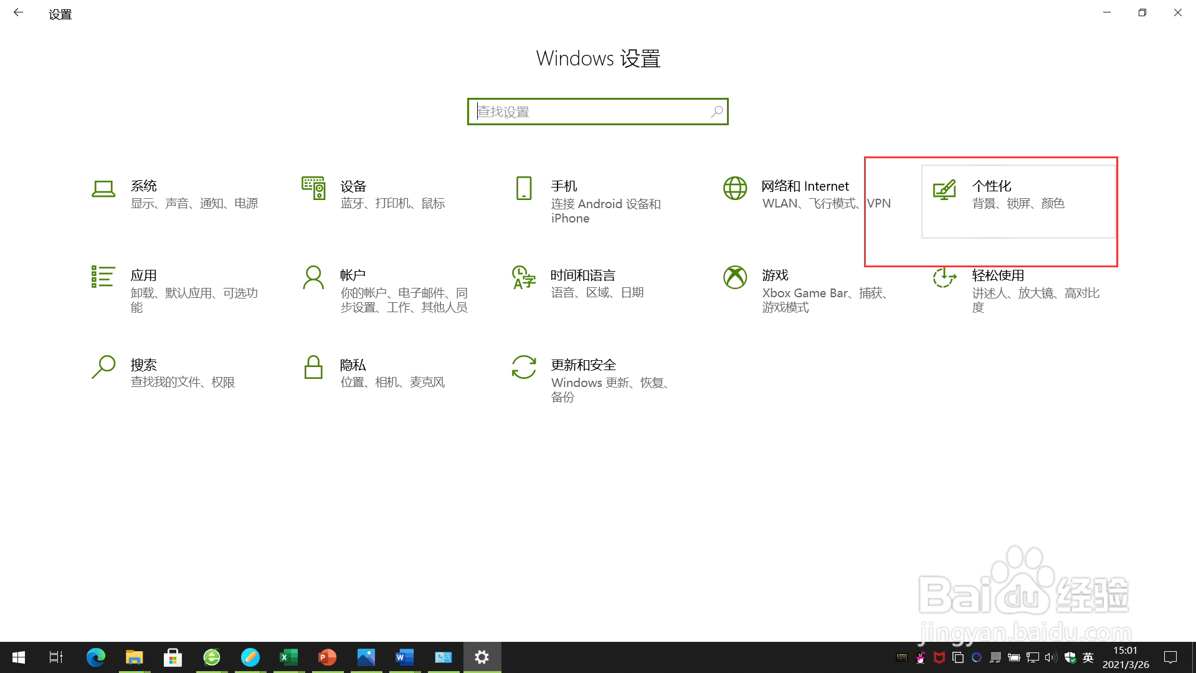Open Personalization (个性化) paintbrush icon

tap(944, 189)
